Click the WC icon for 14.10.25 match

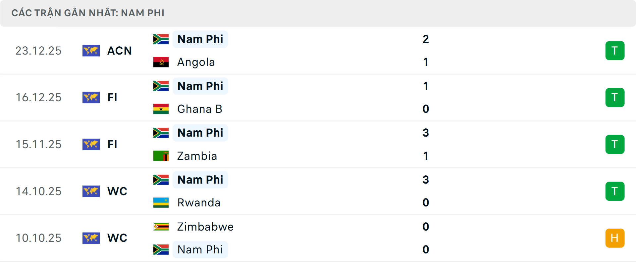[91, 191]
